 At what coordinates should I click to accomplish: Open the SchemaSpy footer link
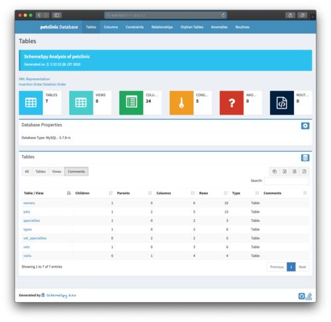click(61, 295)
